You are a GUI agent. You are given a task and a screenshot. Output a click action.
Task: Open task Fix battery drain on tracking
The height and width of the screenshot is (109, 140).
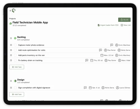30,60
